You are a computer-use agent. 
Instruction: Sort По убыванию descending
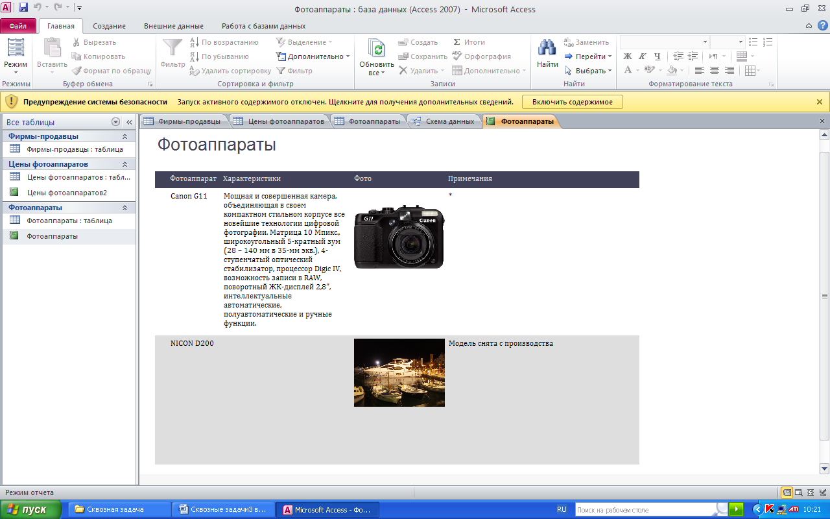(x=219, y=56)
